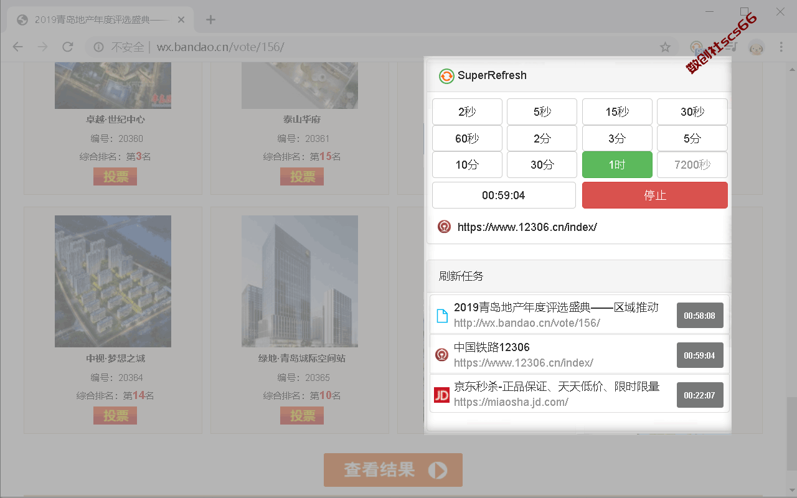The image size is (797, 498).
Task: Vote for 绿地·青岛城际空间站 with 投票 button
Action: coord(302,415)
